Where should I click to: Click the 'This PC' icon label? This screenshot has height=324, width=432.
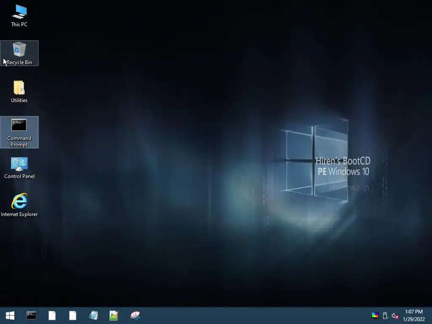(19, 24)
